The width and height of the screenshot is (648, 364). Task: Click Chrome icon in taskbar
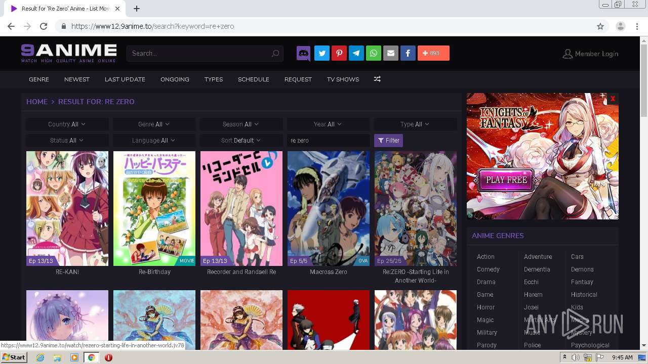[x=91, y=357]
